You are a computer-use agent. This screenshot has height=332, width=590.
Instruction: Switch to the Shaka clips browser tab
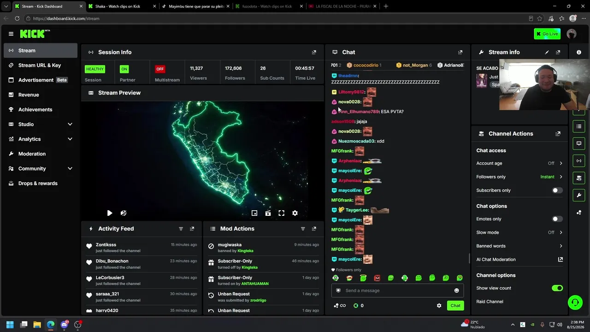[x=122, y=6]
